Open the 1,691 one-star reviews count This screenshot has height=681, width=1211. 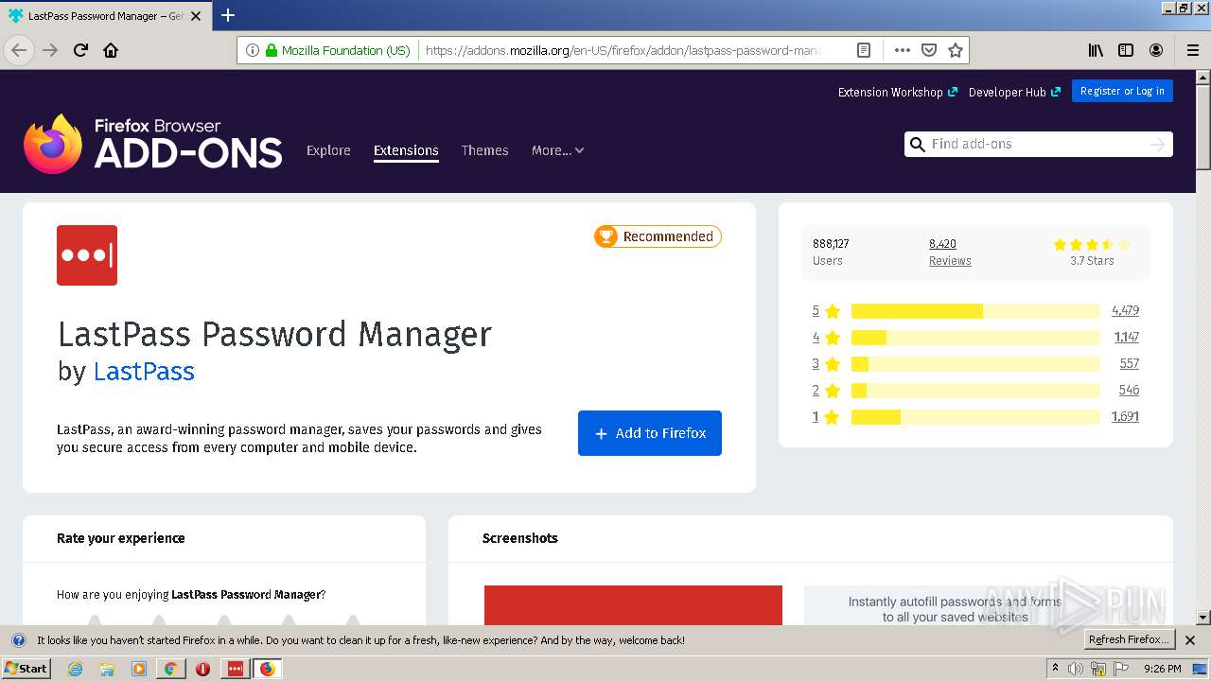1125,416
